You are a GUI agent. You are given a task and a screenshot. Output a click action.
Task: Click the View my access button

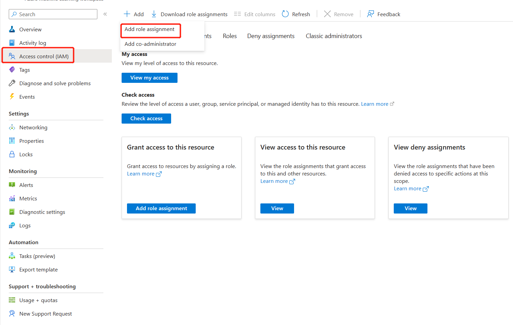150,78
